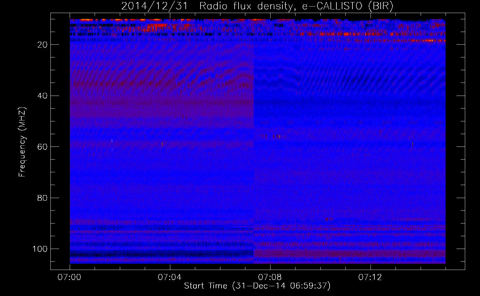Click the '07:00' time tick label

[70, 277]
